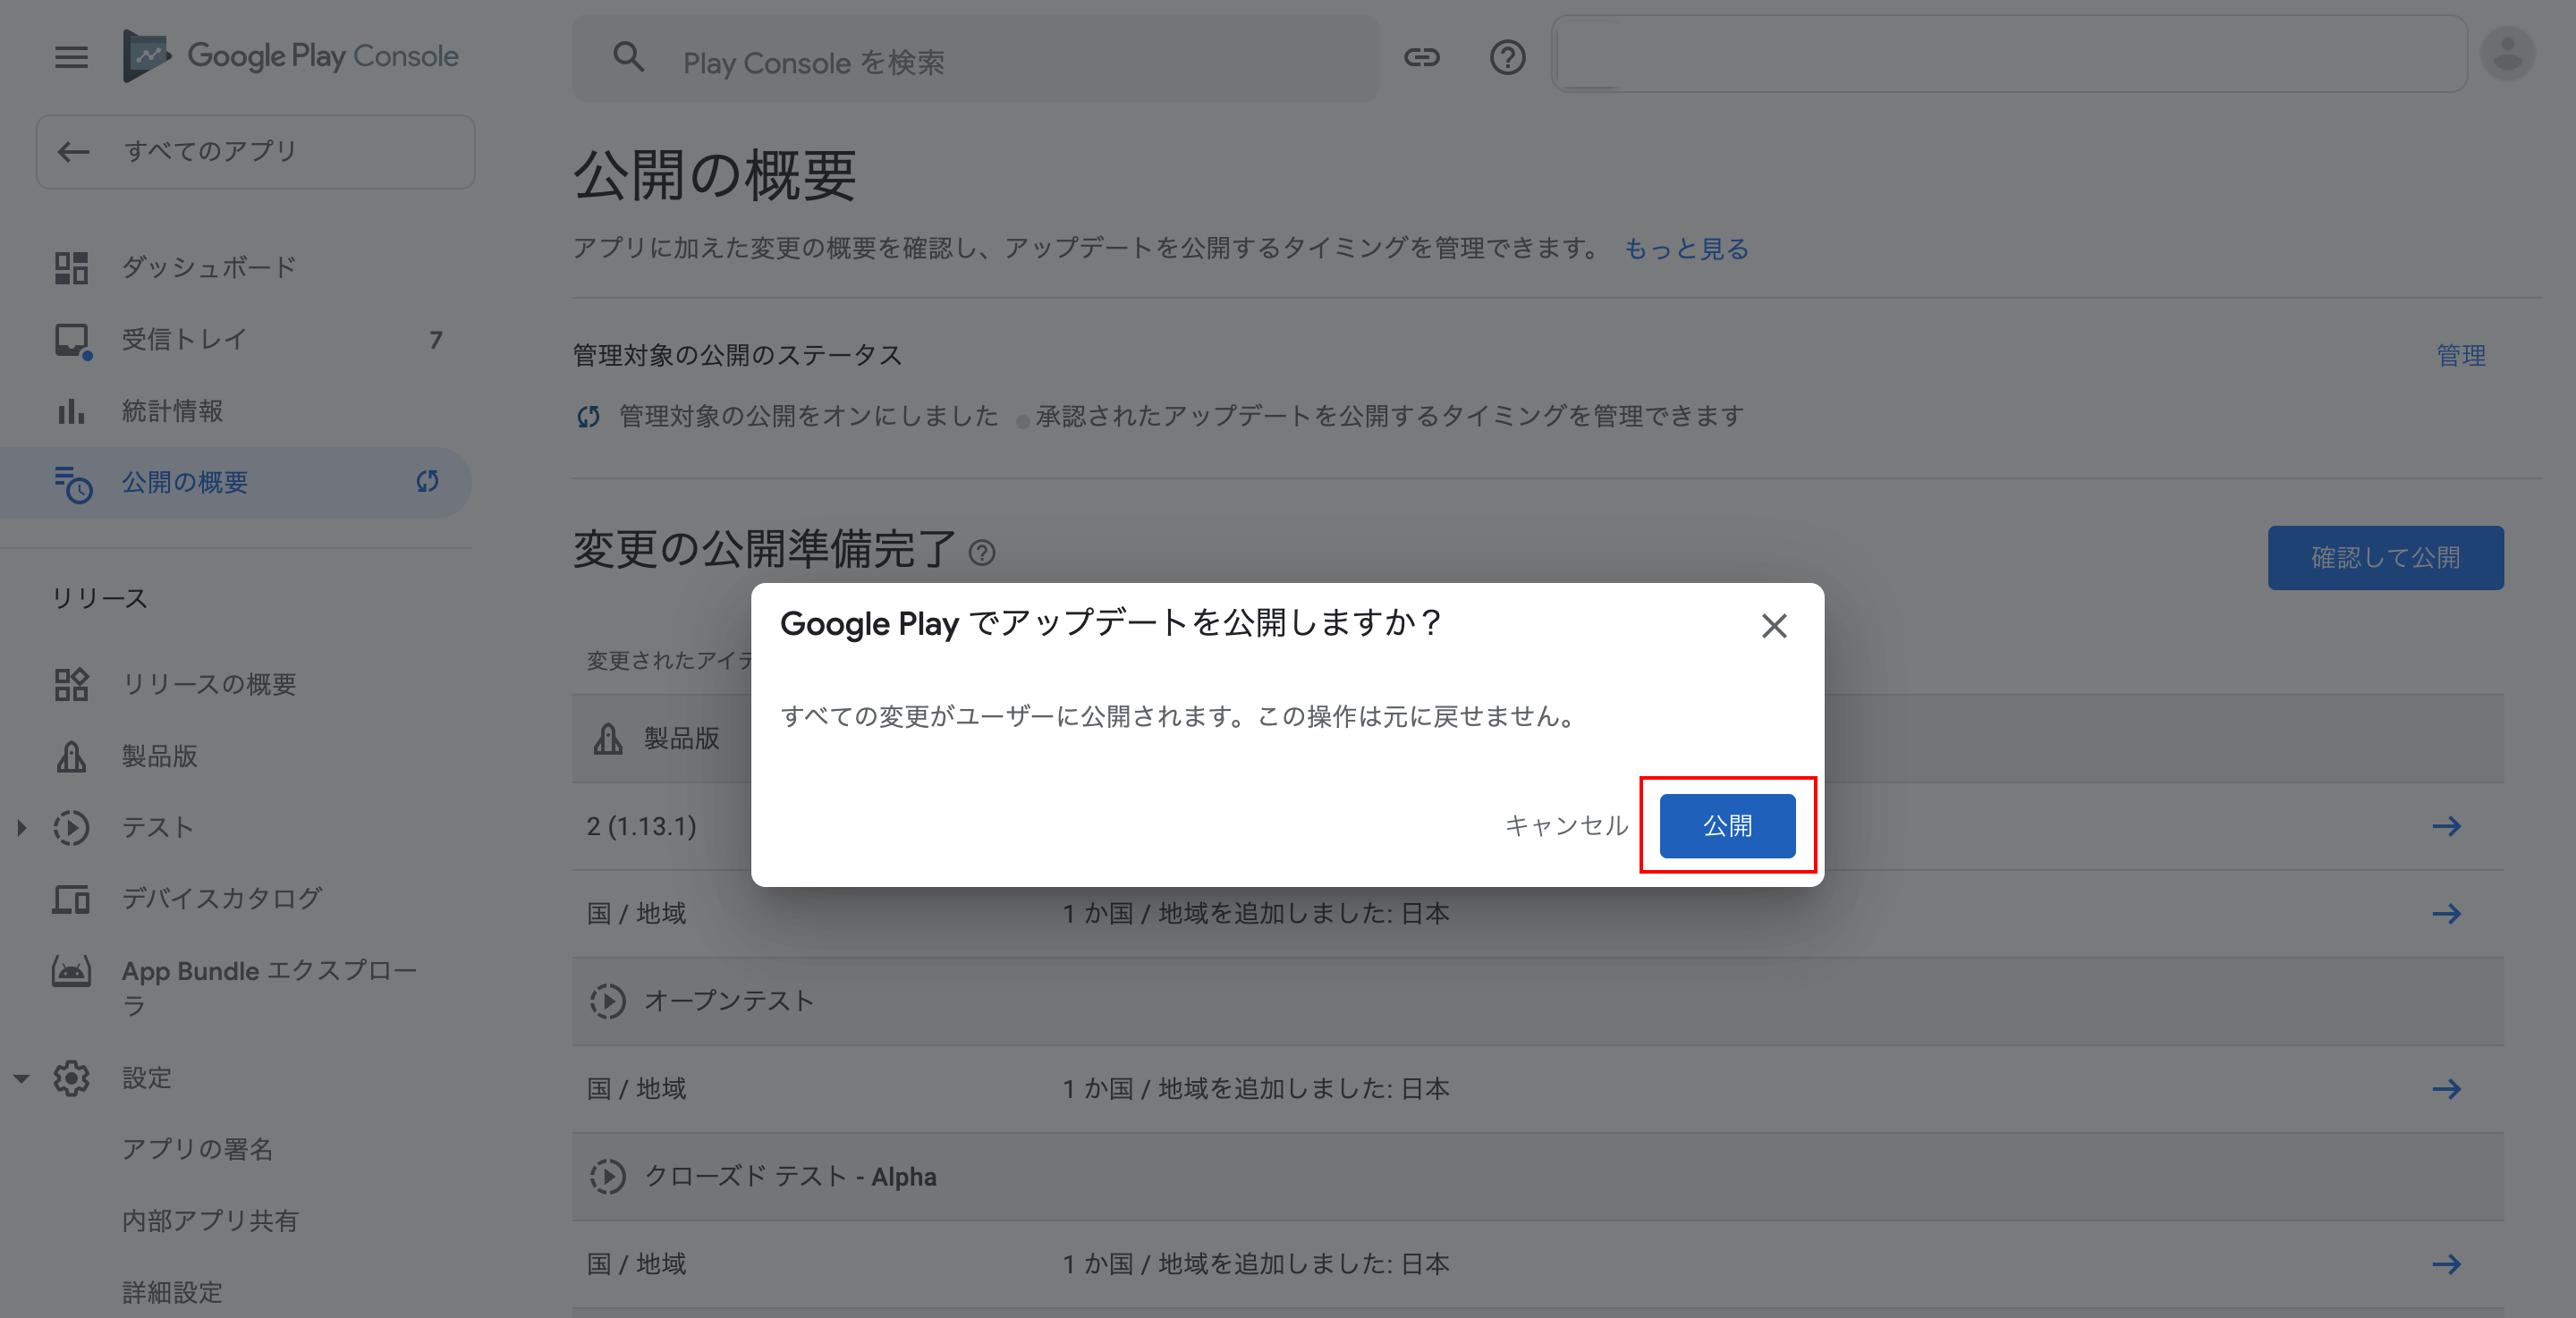Click the back arrow beside すべてのアプリ

pyautogui.click(x=74, y=152)
